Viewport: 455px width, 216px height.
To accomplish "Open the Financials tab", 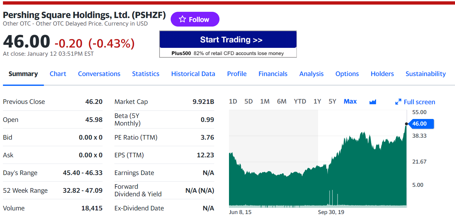I will [x=273, y=74].
